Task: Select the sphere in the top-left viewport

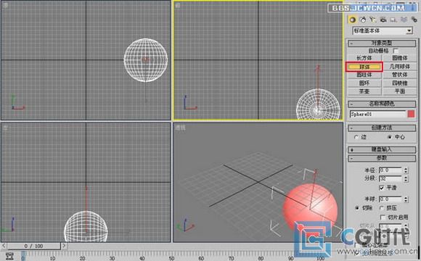Action: (x=145, y=60)
